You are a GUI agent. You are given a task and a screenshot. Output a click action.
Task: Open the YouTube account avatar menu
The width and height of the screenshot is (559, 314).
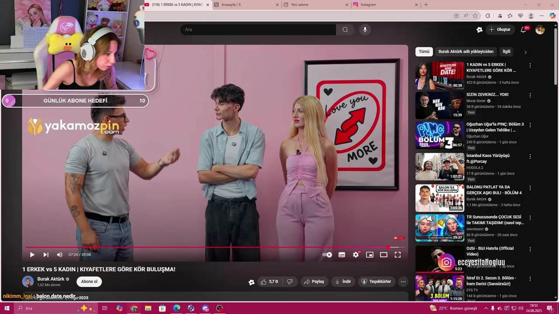click(540, 30)
